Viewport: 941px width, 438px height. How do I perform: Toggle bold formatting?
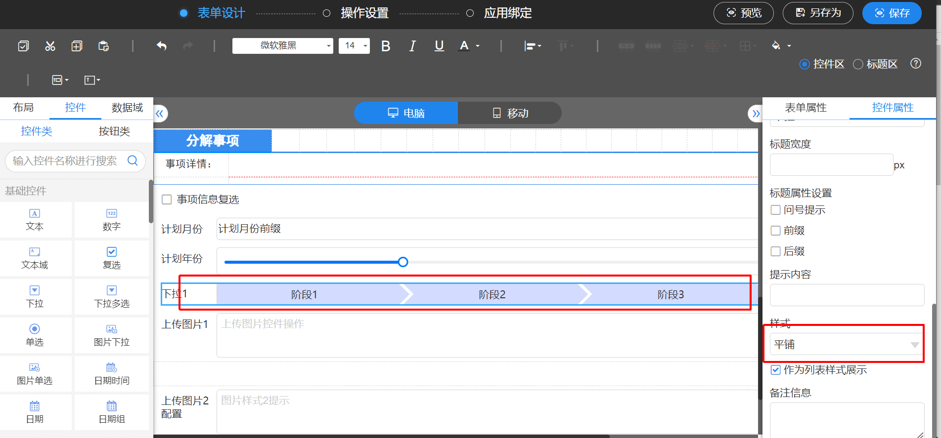click(x=386, y=46)
